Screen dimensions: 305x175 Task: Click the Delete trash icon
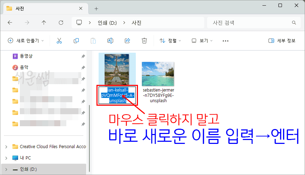coord(144,41)
